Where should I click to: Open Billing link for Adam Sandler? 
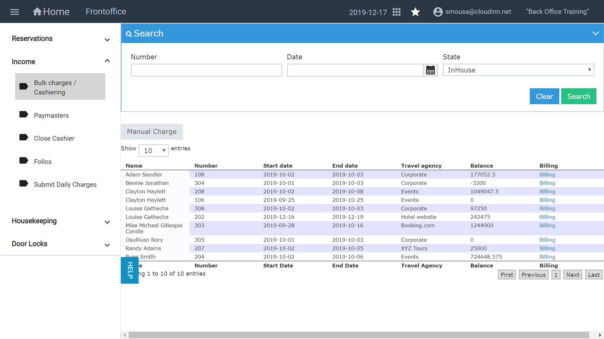point(547,175)
